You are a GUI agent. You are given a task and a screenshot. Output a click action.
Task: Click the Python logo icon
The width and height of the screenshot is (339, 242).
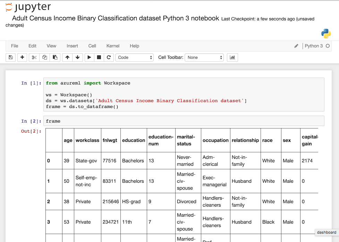(326, 34)
